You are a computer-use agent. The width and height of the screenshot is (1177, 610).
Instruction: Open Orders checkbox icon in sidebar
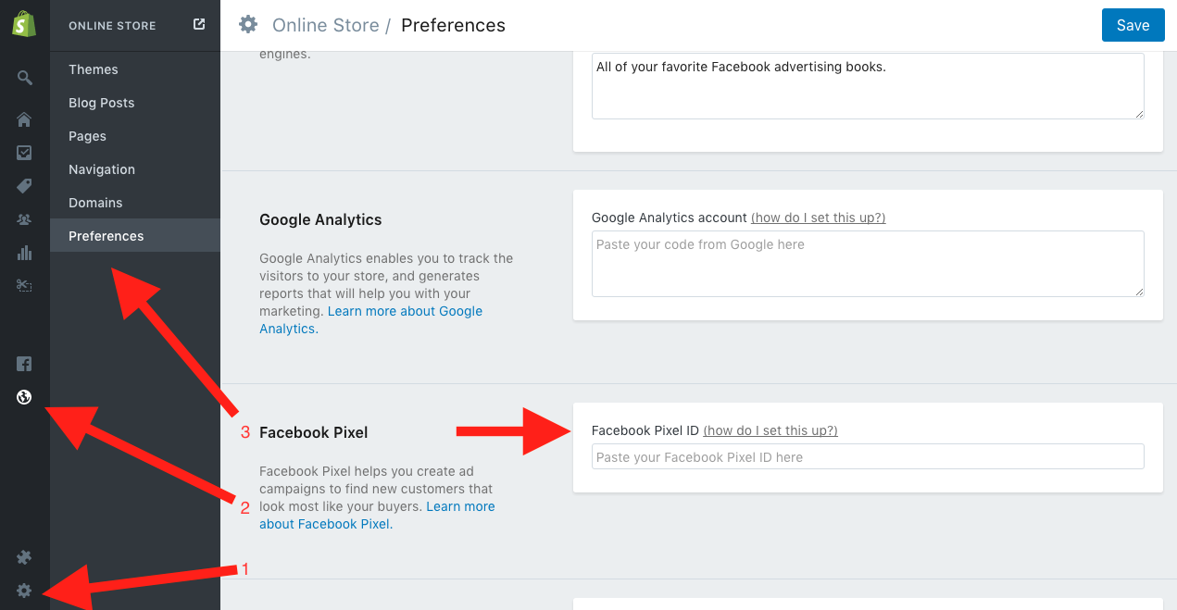(25, 153)
